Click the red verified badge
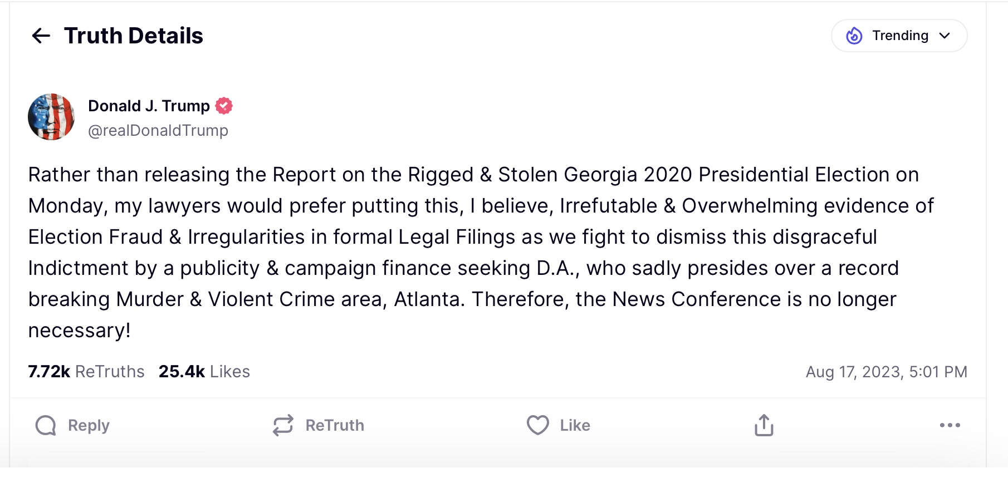Screen dimensions: 1008x483 pyautogui.click(x=224, y=106)
